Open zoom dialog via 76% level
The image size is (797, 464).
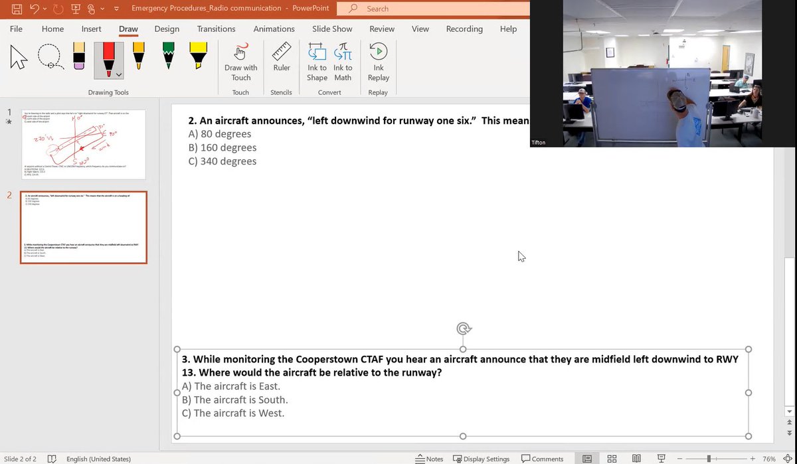[769, 459]
